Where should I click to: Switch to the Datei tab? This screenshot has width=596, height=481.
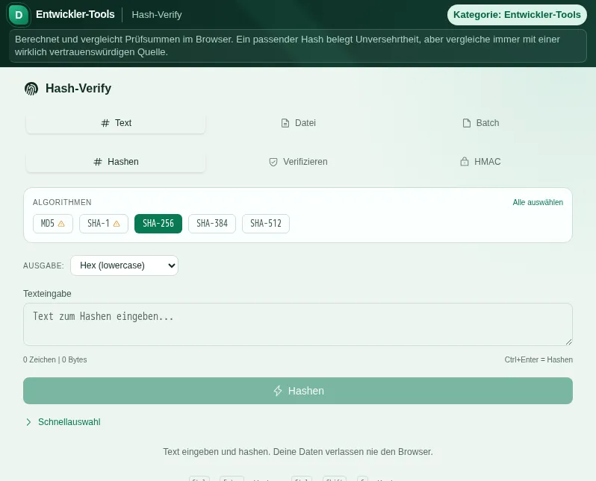[298, 123]
